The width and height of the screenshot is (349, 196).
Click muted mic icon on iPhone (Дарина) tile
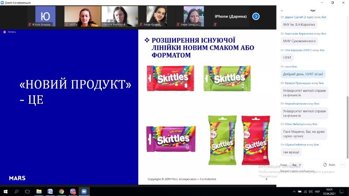[x=215, y=24]
